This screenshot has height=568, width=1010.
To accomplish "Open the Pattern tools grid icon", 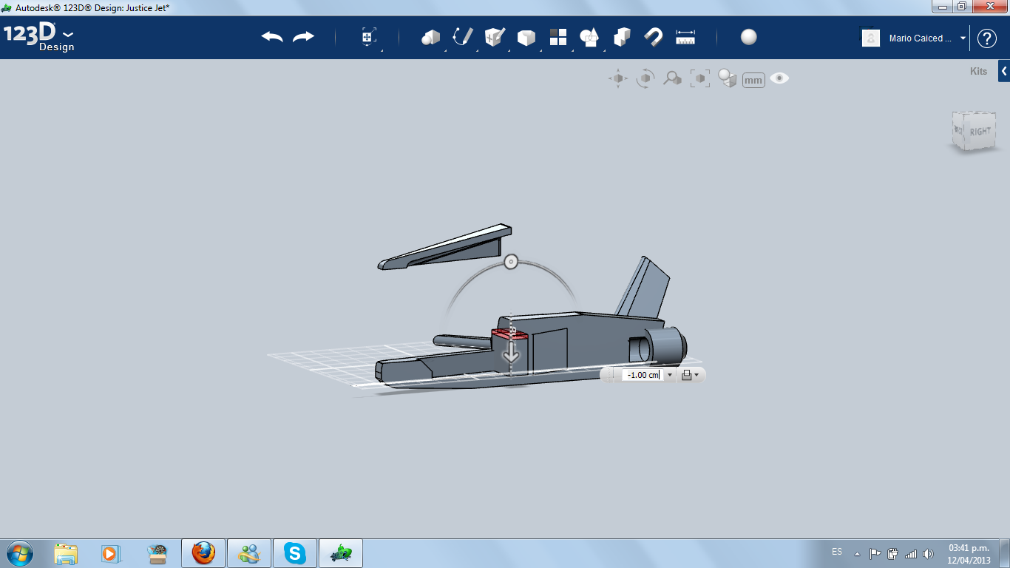I will (557, 37).
